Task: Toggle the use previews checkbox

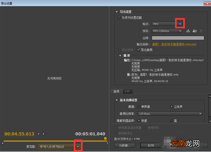Action: coord(145,128)
